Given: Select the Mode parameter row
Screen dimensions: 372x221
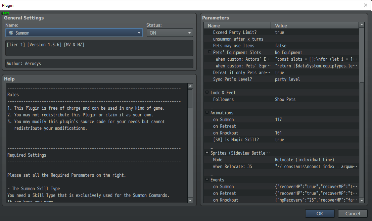Looking at the screenshot, I should (x=281, y=160).
